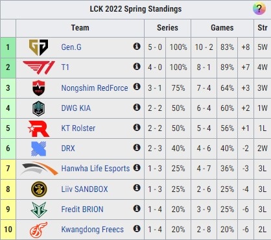Click the Games column header
The width and height of the screenshot is (271, 240).
tap(222, 28)
